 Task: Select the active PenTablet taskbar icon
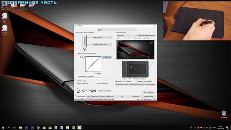coord(79,127)
